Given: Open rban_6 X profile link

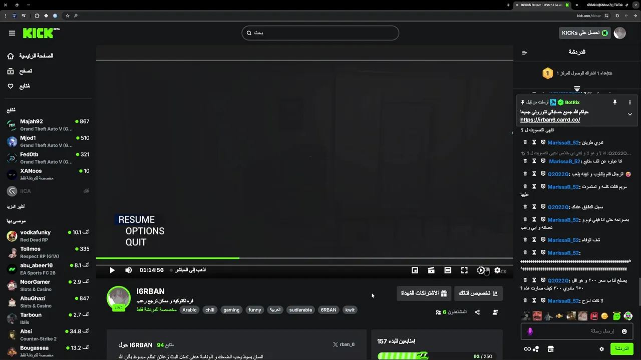Looking at the screenshot, I should (x=344, y=344).
